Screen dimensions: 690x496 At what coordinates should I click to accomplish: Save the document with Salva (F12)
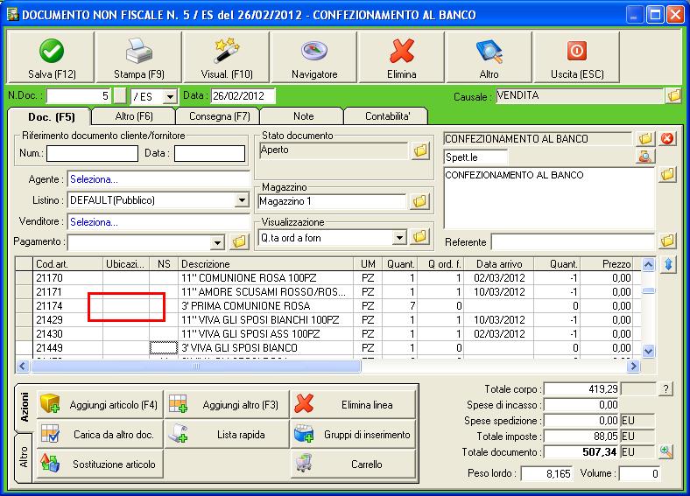51,57
